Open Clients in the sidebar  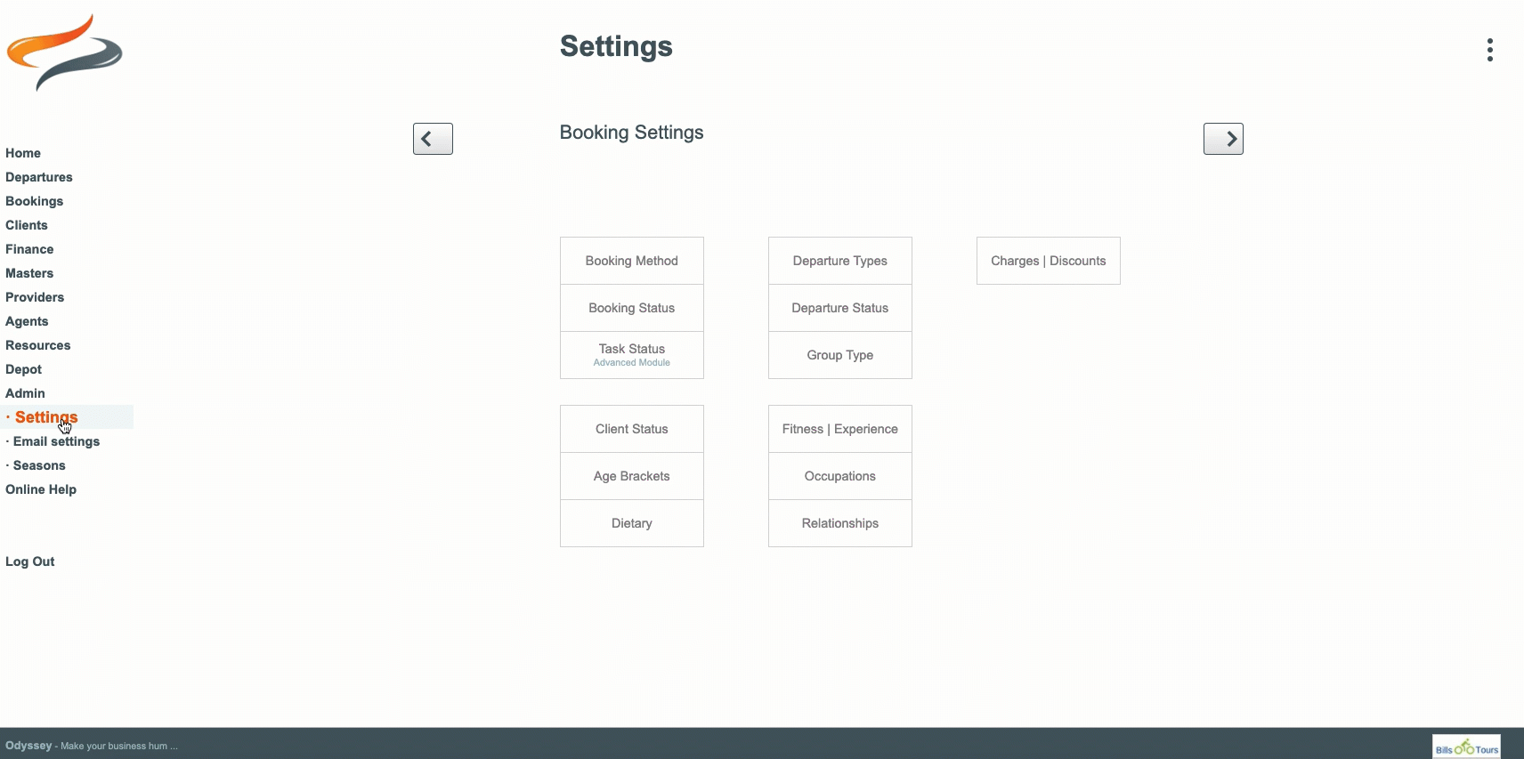tap(27, 225)
